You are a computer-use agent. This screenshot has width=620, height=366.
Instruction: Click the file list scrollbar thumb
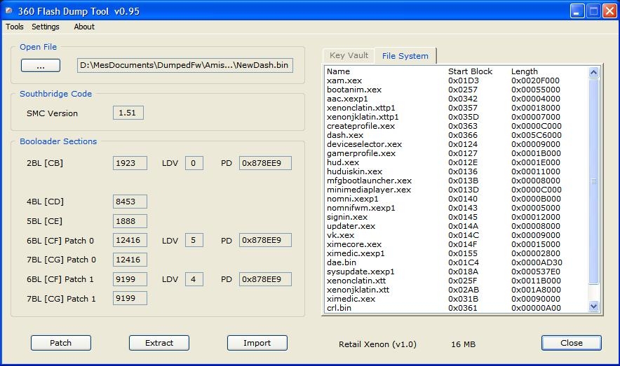(594, 181)
